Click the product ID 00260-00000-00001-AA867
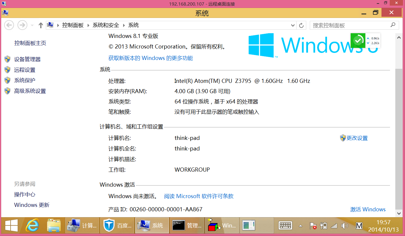Viewport: 405px width, 236px height. [166, 210]
